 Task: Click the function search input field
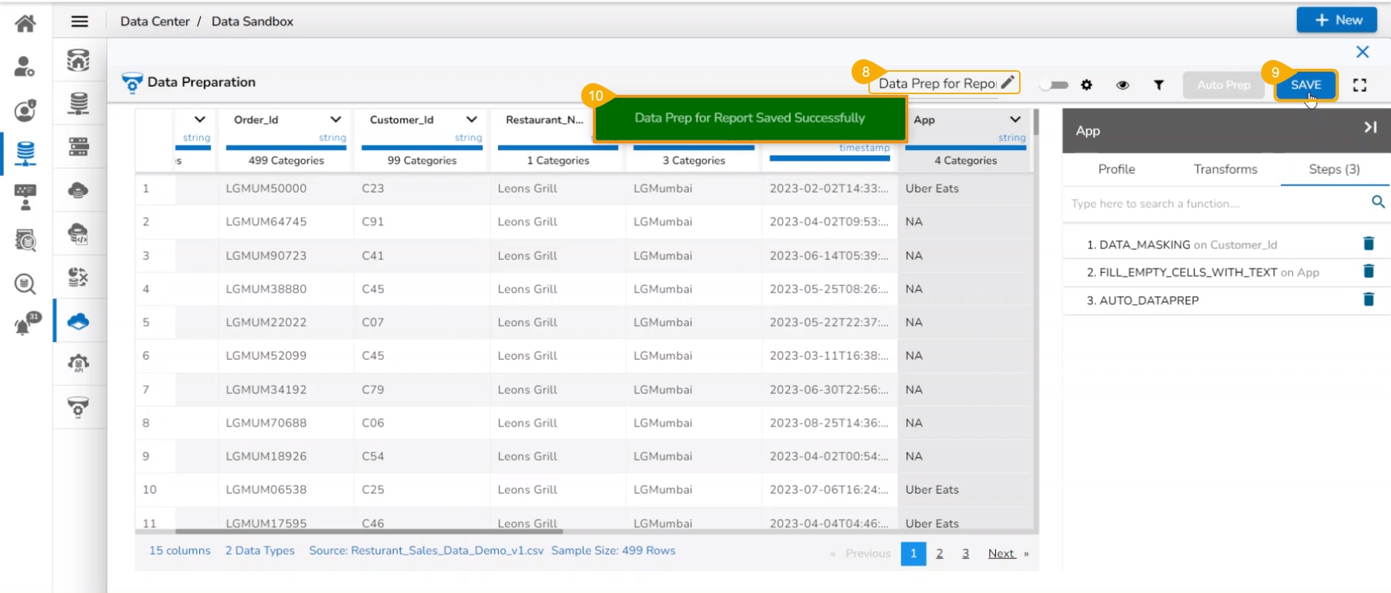click(1214, 204)
